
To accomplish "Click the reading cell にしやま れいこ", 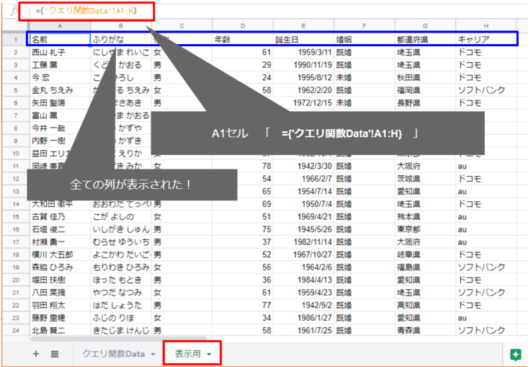I will click(121, 52).
